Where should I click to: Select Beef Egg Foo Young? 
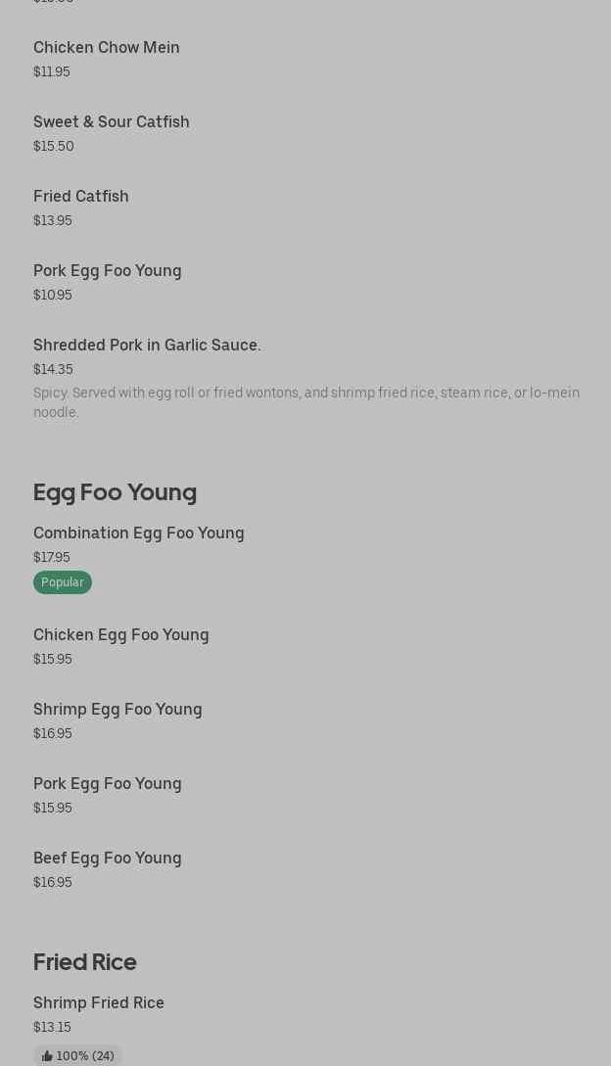tap(108, 857)
